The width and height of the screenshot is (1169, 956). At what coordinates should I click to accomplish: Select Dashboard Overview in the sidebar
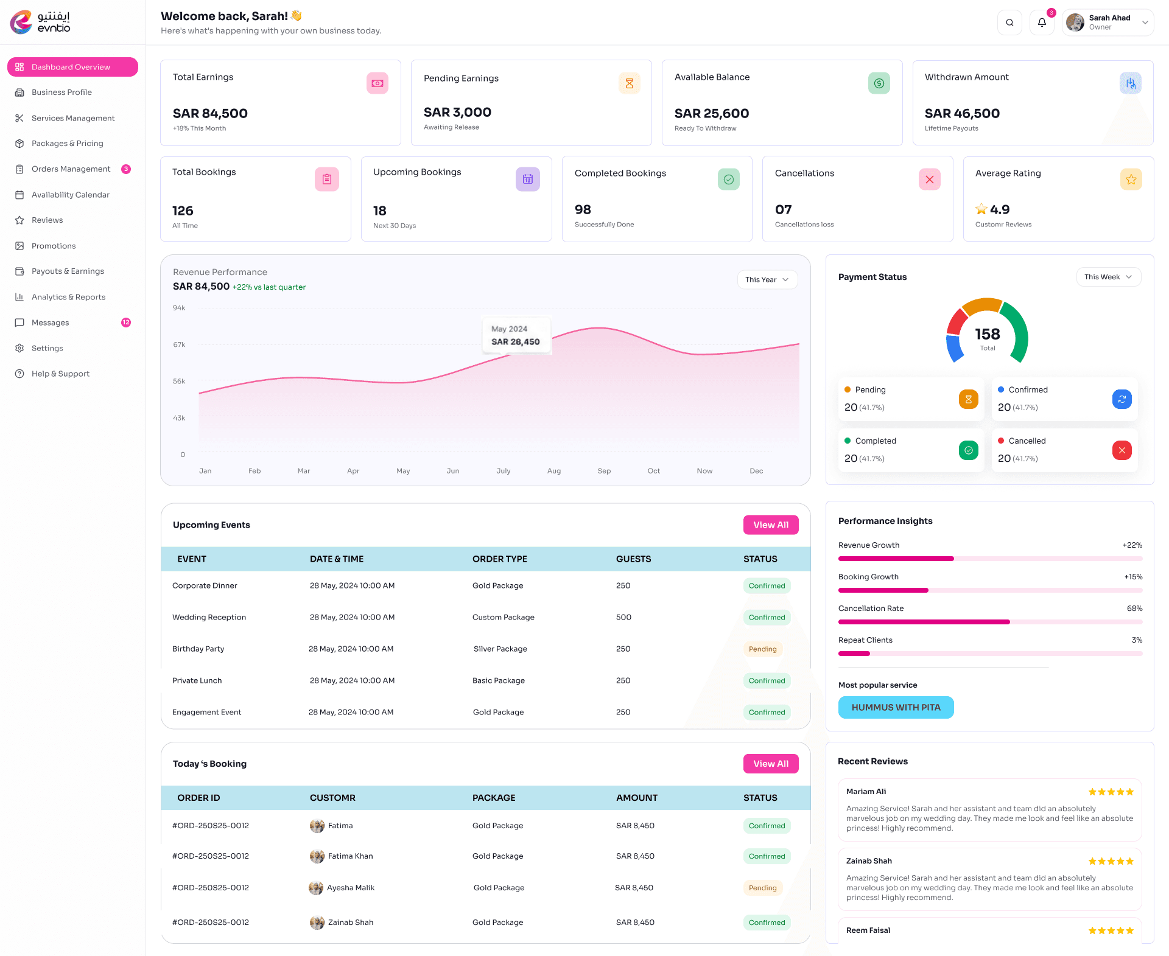tap(72, 67)
